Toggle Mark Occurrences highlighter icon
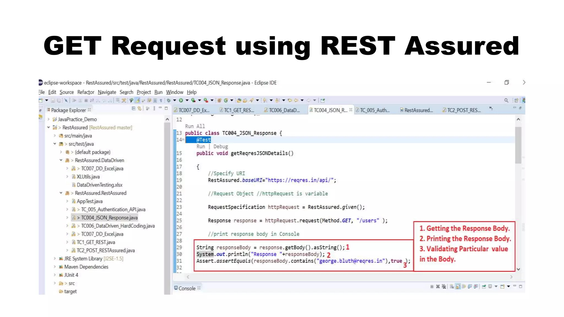The width and height of the screenshot is (564, 317). coord(138,100)
